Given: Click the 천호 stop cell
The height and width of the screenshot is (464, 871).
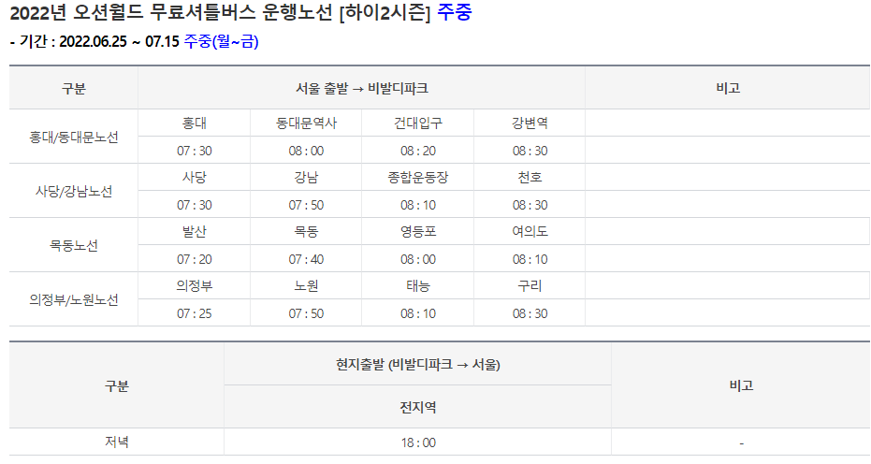Looking at the screenshot, I should (x=530, y=177).
